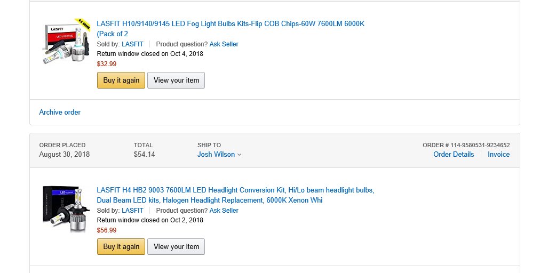This screenshot has height=273, width=556.
Task: Open Order Details for order 114-9580531-9234652
Action: pos(454,154)
